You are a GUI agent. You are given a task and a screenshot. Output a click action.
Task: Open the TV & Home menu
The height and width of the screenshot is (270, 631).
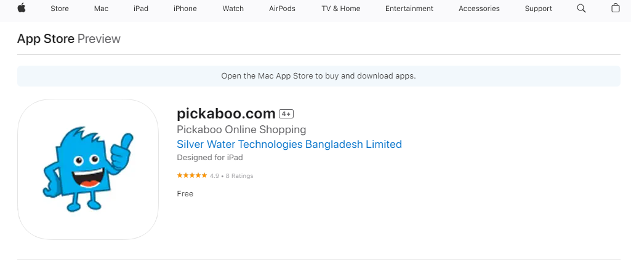pos(340,9)
